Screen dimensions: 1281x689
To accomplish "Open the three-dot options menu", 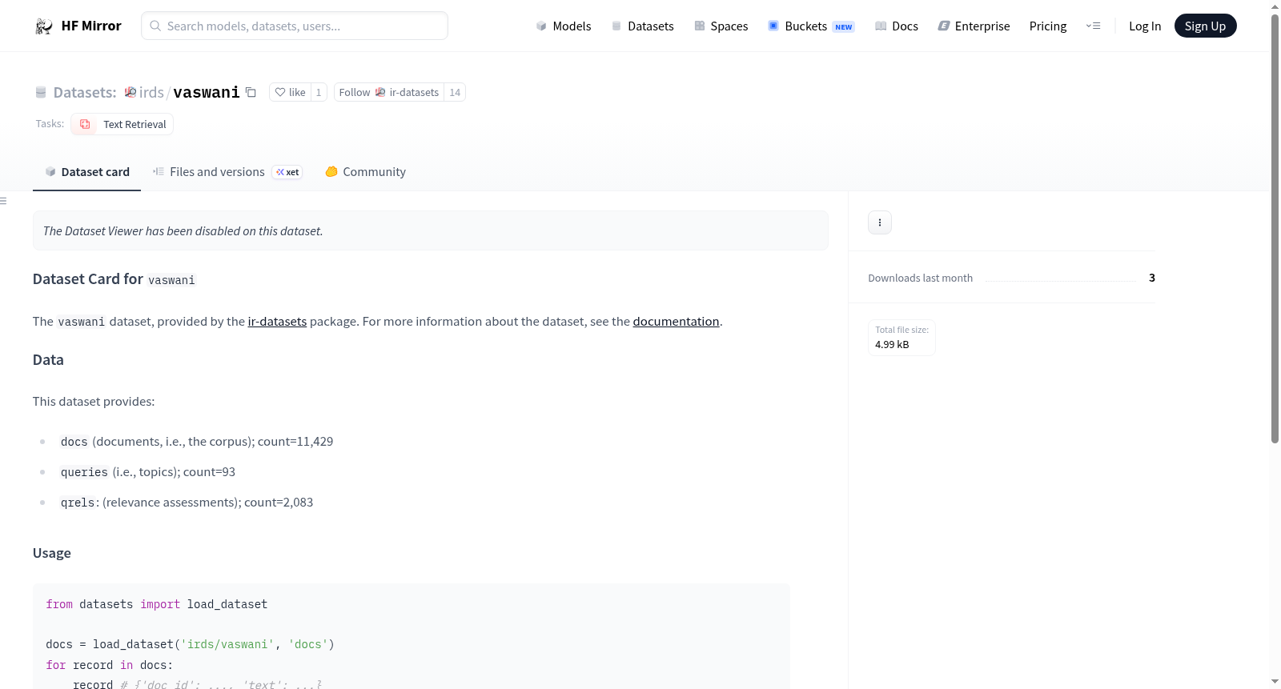I will (x=880, y=222).
